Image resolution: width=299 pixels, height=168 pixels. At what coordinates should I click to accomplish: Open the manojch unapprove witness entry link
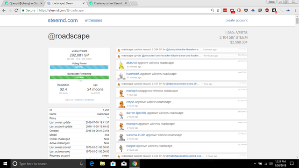[x=132, y=91]
